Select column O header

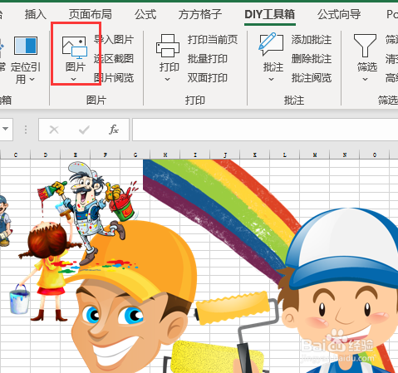click(375, 155)
